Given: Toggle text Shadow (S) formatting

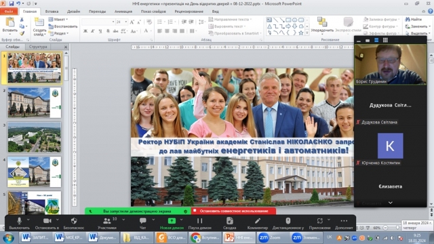Looking at the screenshot, I should pyautogui.click(x=108, y=31).
